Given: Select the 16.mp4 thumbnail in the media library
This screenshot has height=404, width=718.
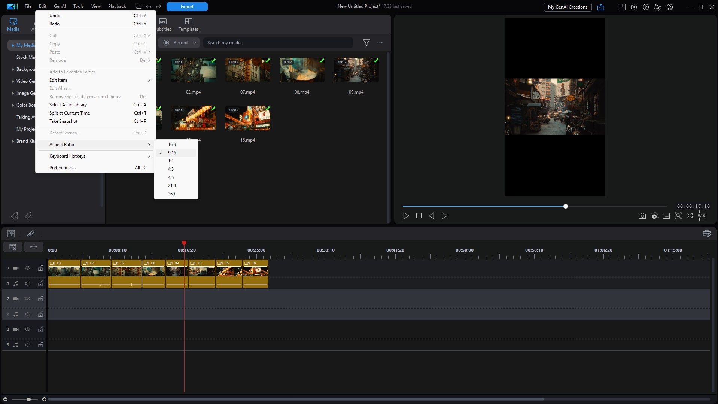Looking at the screenshot, I should [x=247, y=118].
